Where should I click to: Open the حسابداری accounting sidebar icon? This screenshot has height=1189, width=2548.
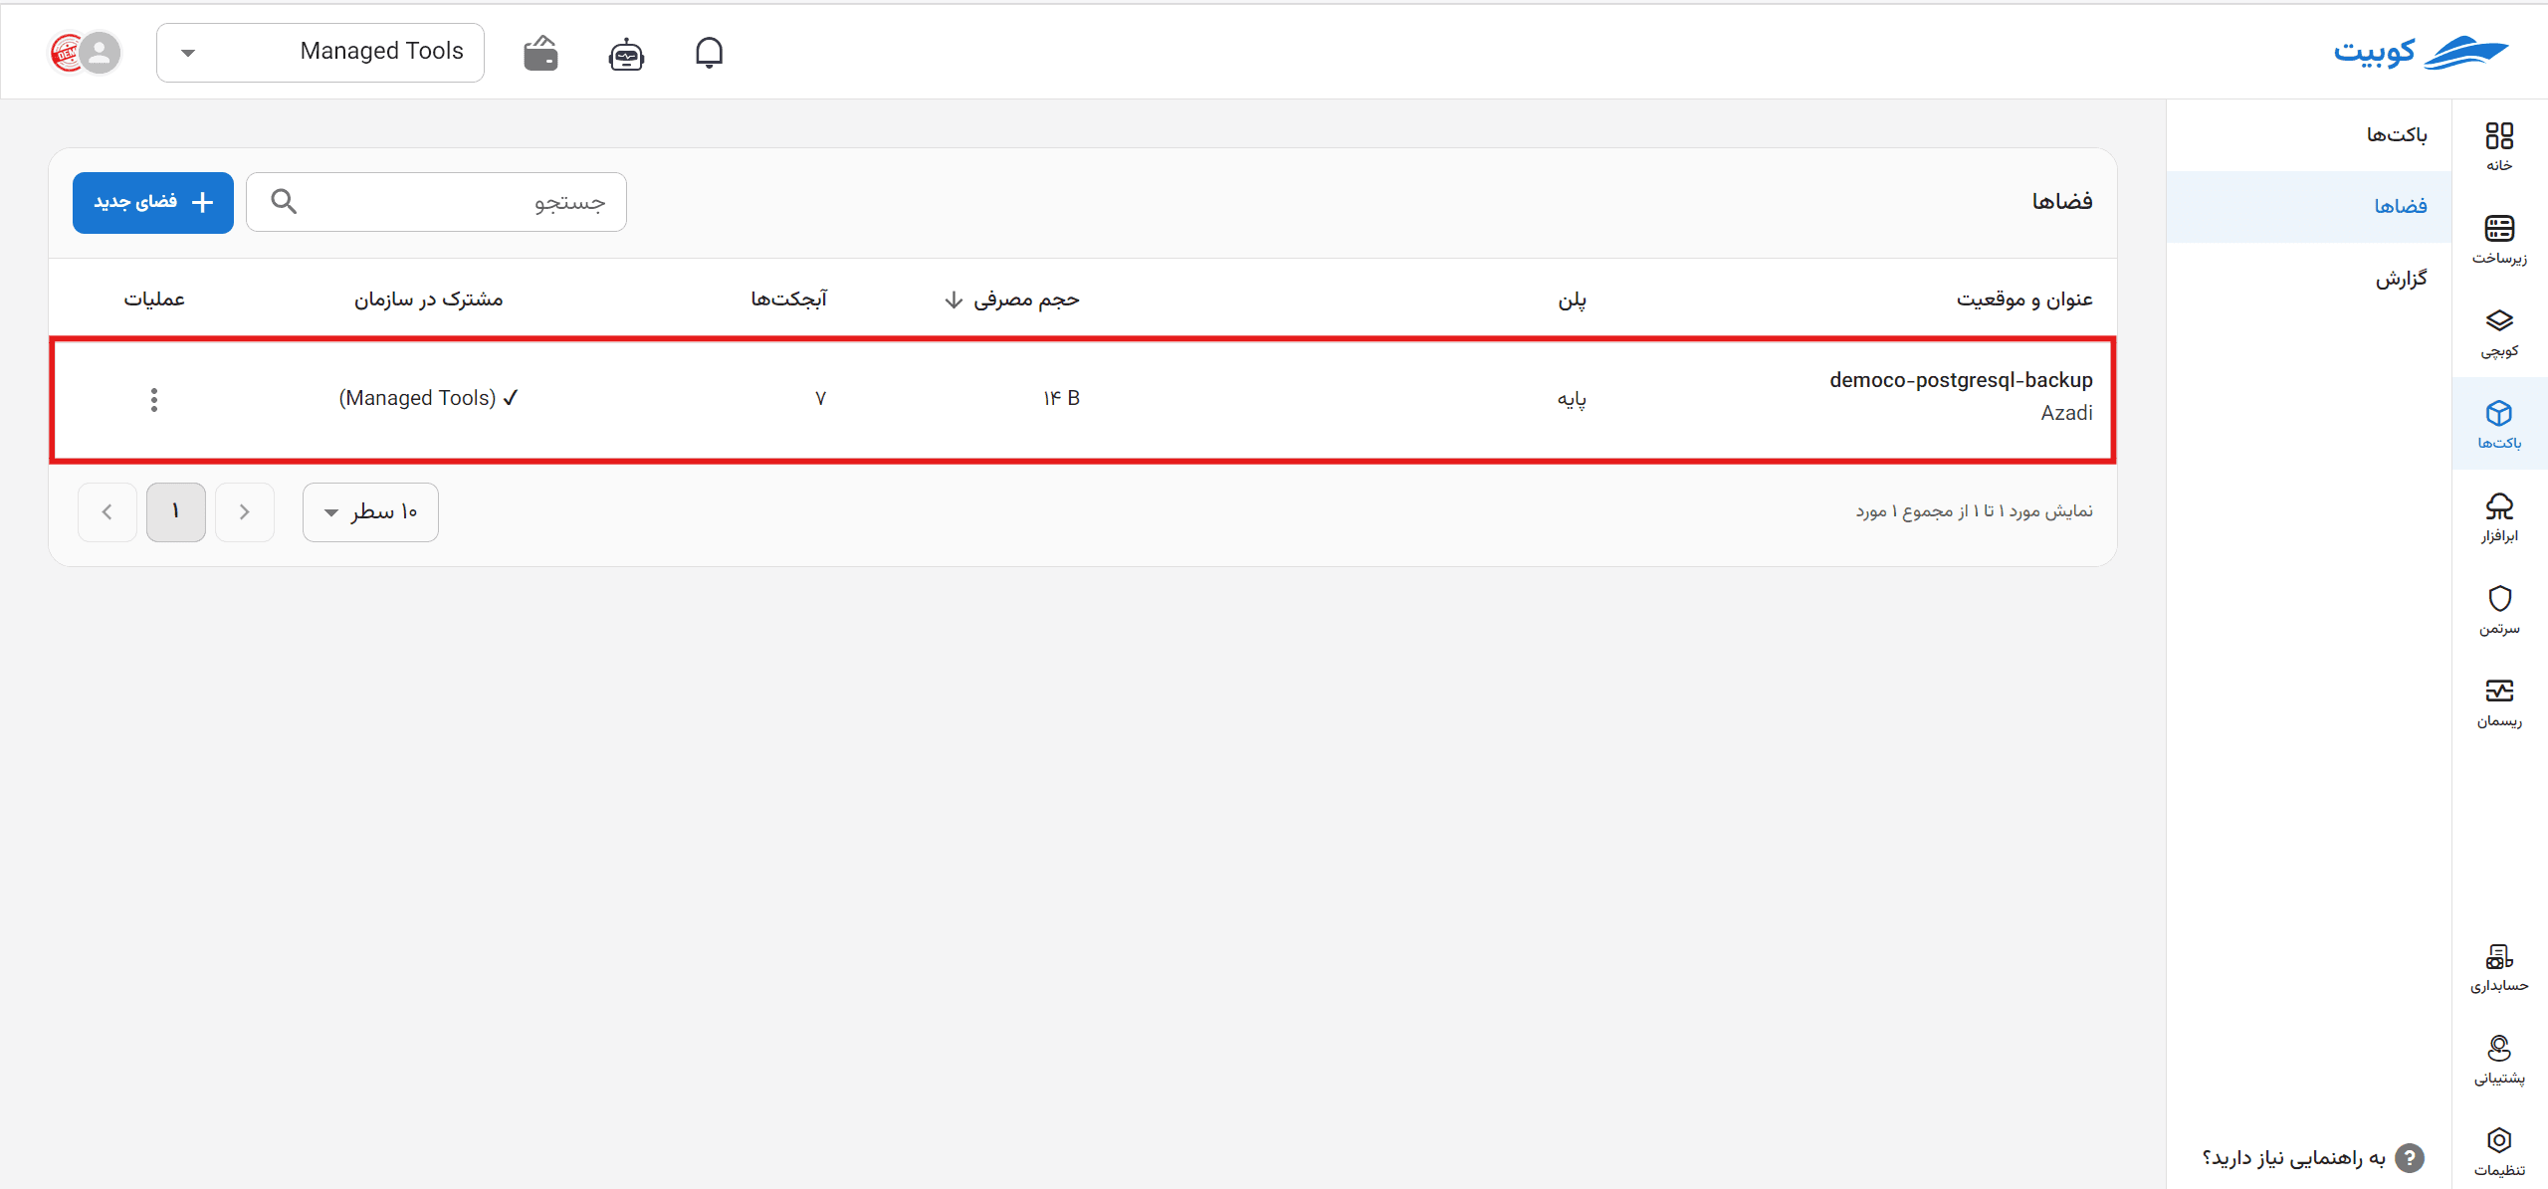tap(2499, 967)
